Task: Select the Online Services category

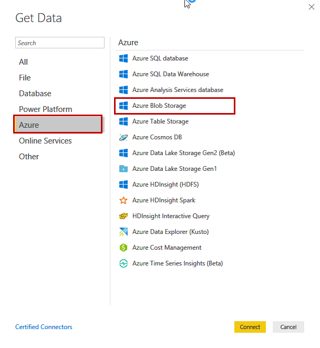Action: click(45, 141)
